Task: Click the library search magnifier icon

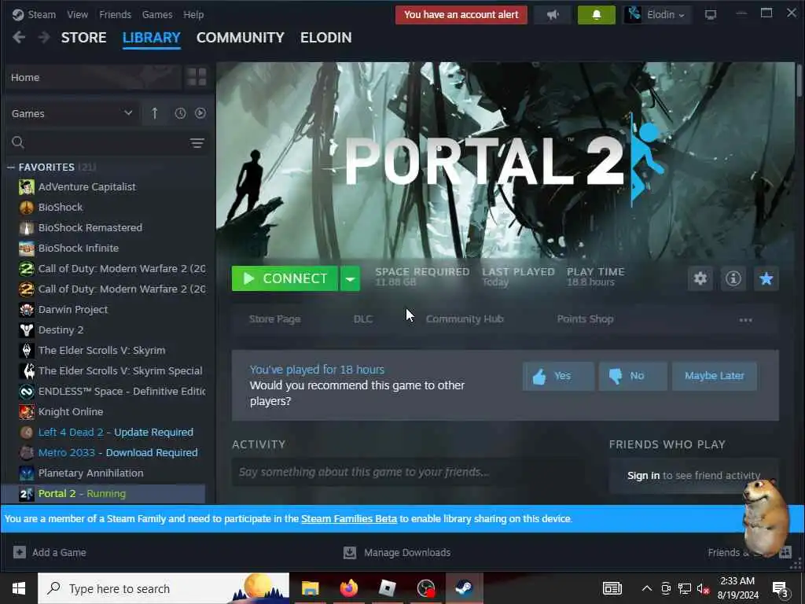Action: (18, 143)
